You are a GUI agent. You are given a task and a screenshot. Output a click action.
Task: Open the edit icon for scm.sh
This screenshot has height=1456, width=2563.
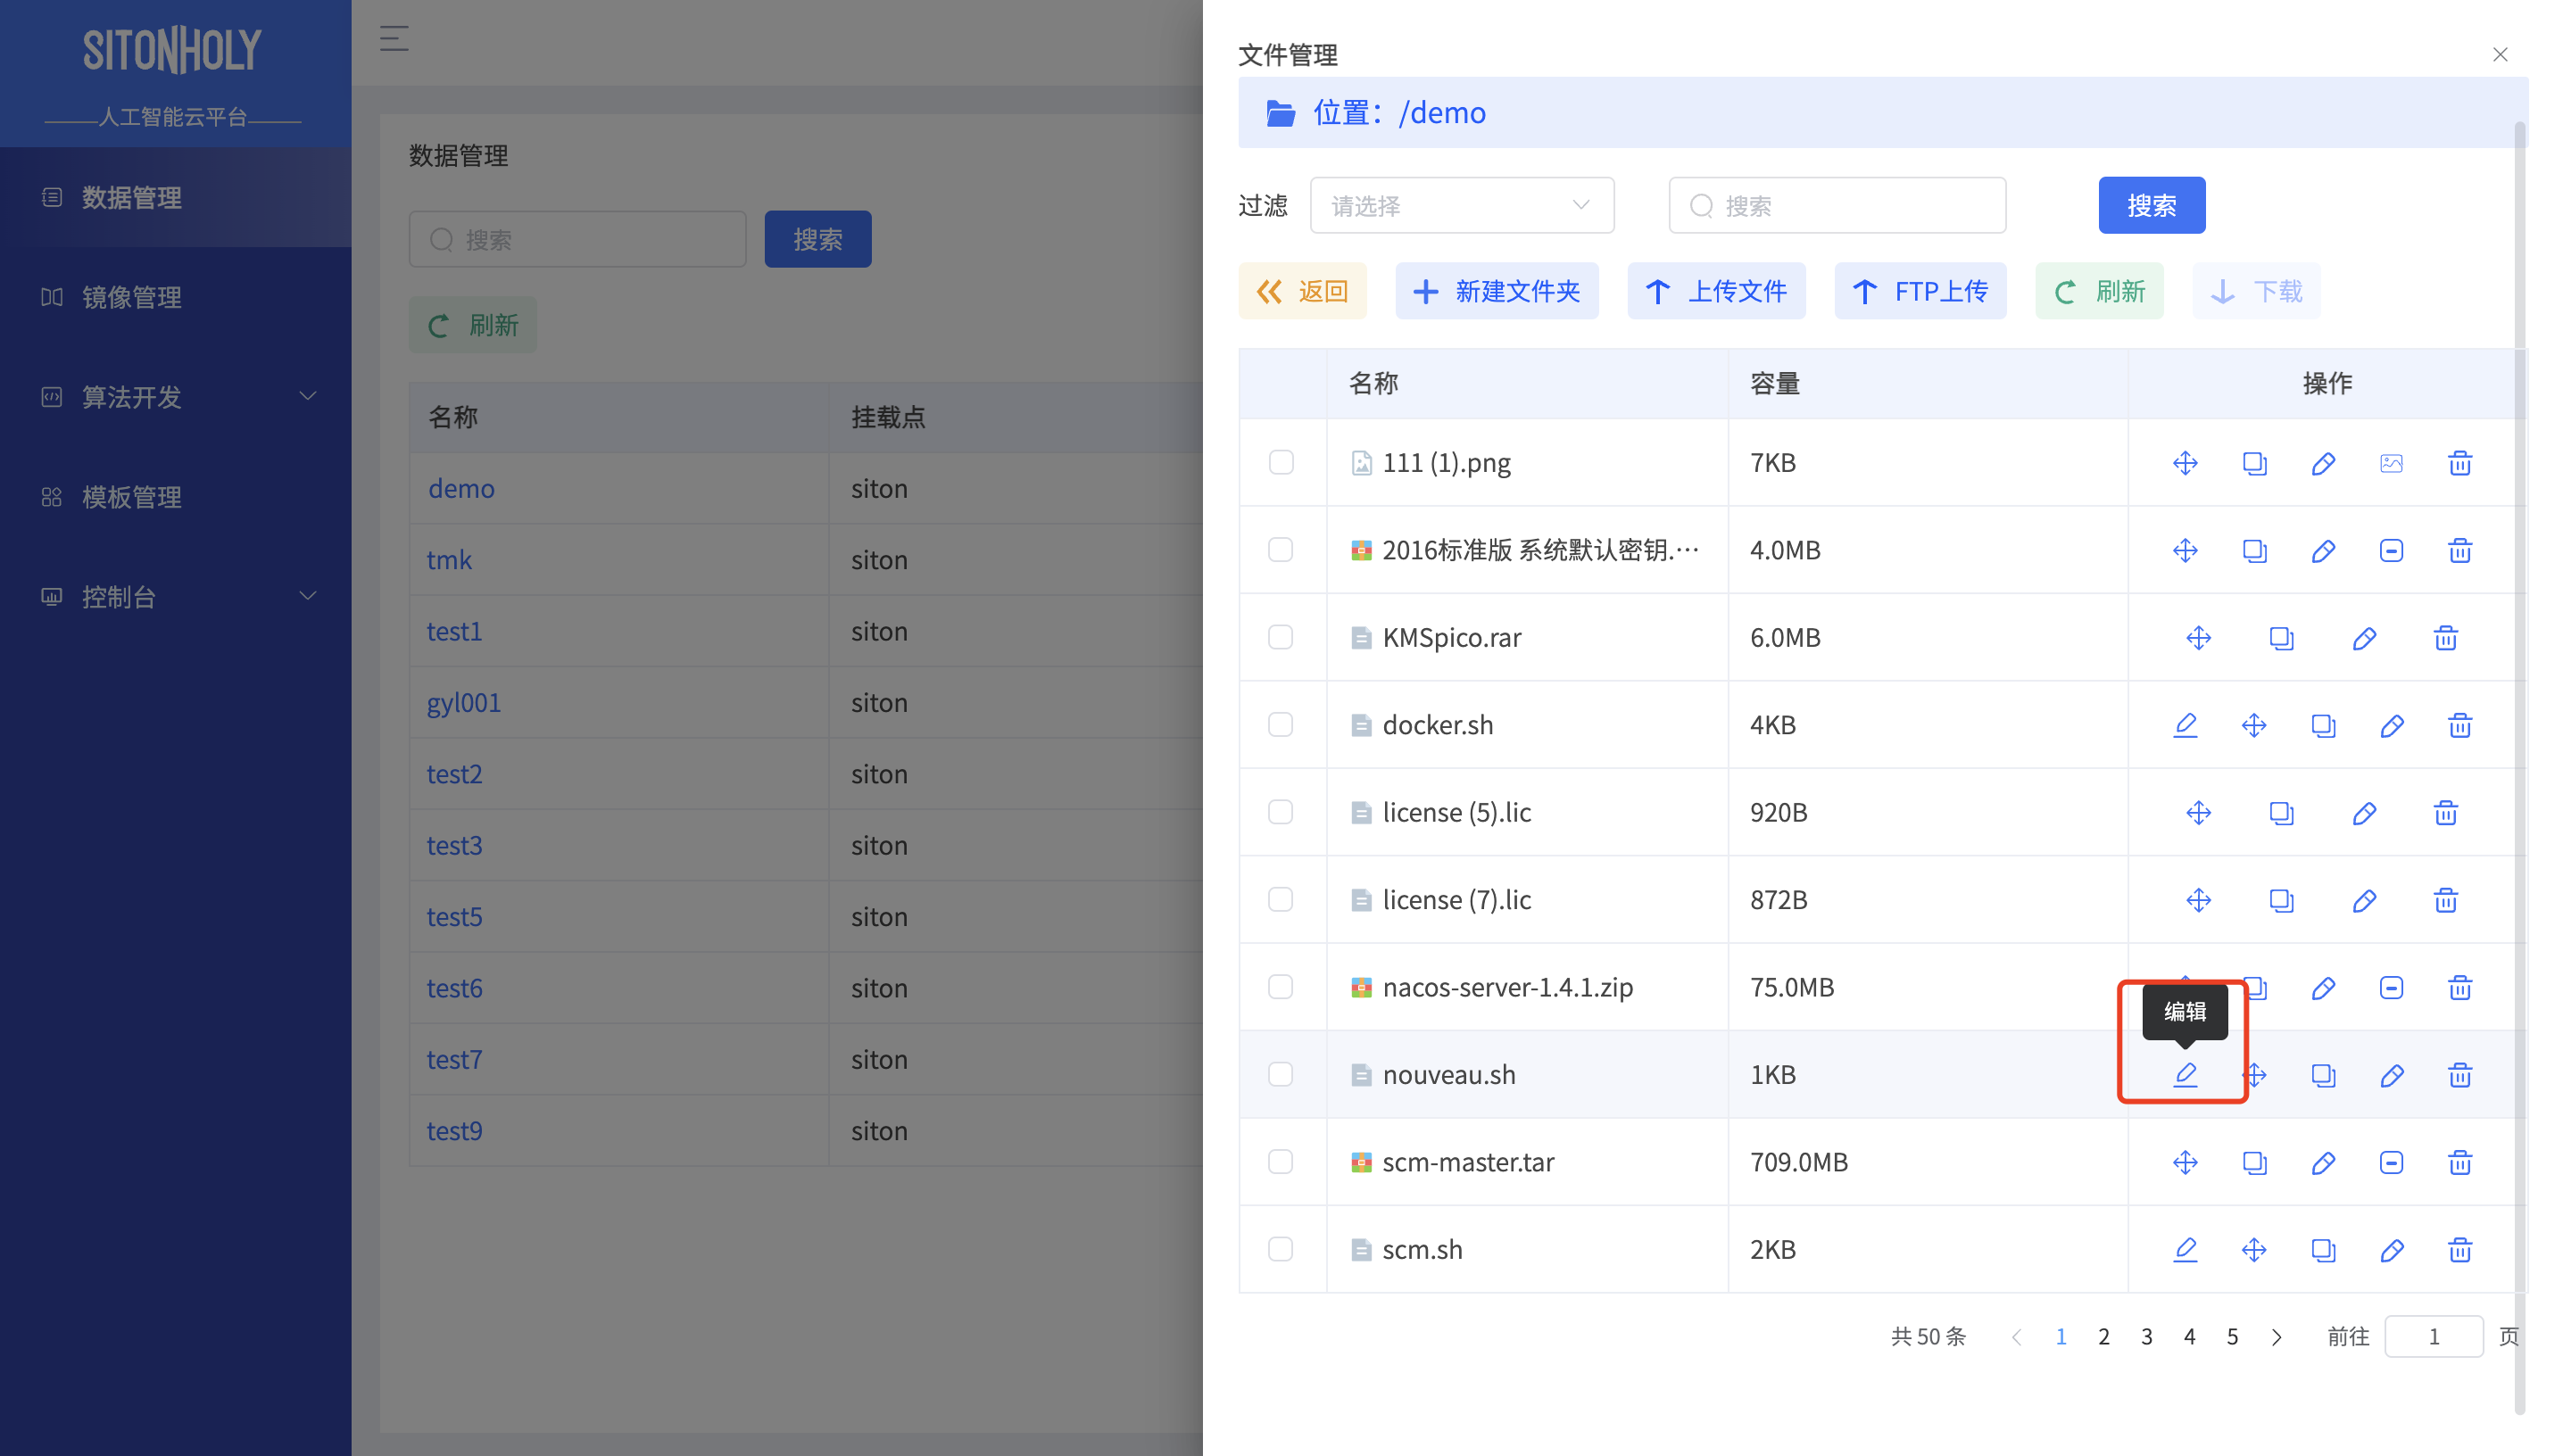(2185, 1250)
